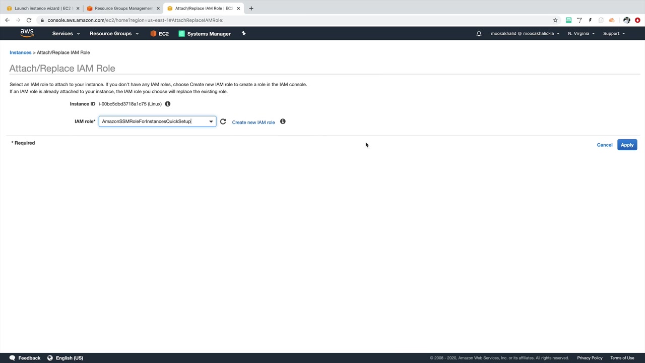The image size is (645, 363).
Task: Click the browser address bar URL
Action: point(136,20)
